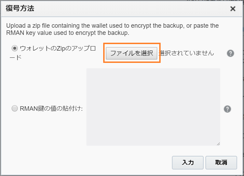244x176 pixels.
Task: Confirm with the 入力 button
Action: tap(188, 163)
